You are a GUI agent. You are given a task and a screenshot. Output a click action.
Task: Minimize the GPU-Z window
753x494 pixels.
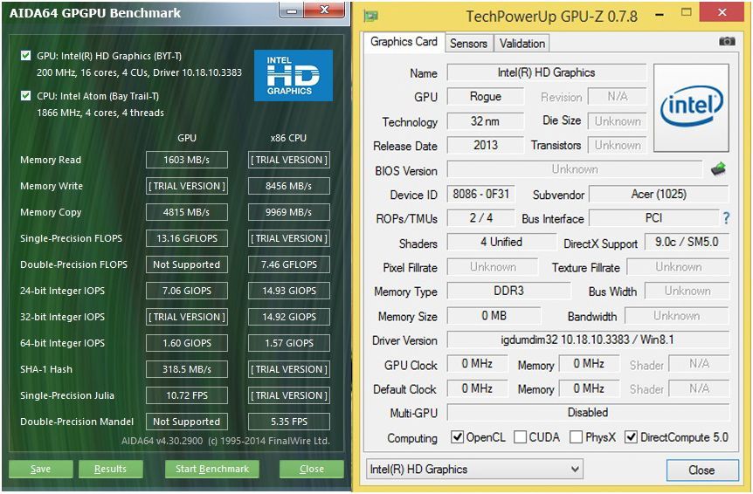pos(660,14)
